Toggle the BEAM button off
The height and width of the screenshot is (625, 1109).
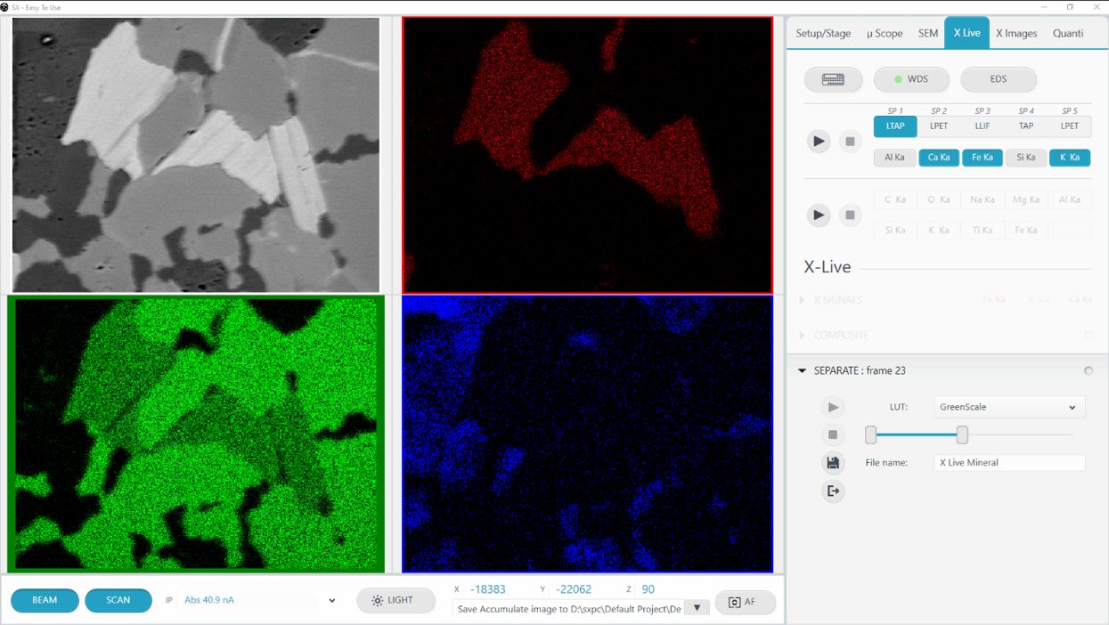[45, 601]
